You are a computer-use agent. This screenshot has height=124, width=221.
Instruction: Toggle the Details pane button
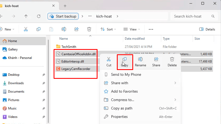207,29
